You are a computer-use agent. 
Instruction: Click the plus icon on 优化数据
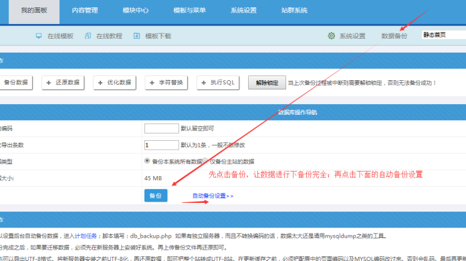coord(100,83)
